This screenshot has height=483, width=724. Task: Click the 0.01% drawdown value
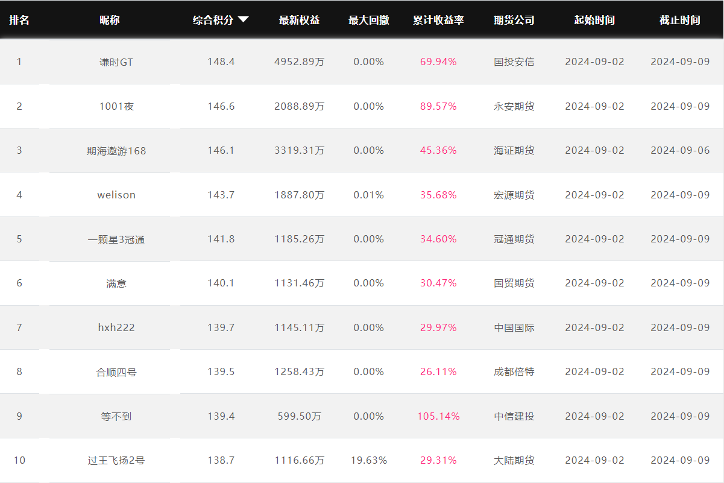[x=369, y=195]
